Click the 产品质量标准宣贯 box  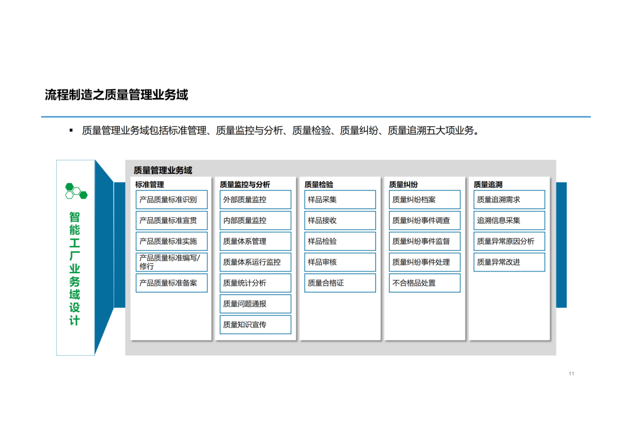click(171, 220)
